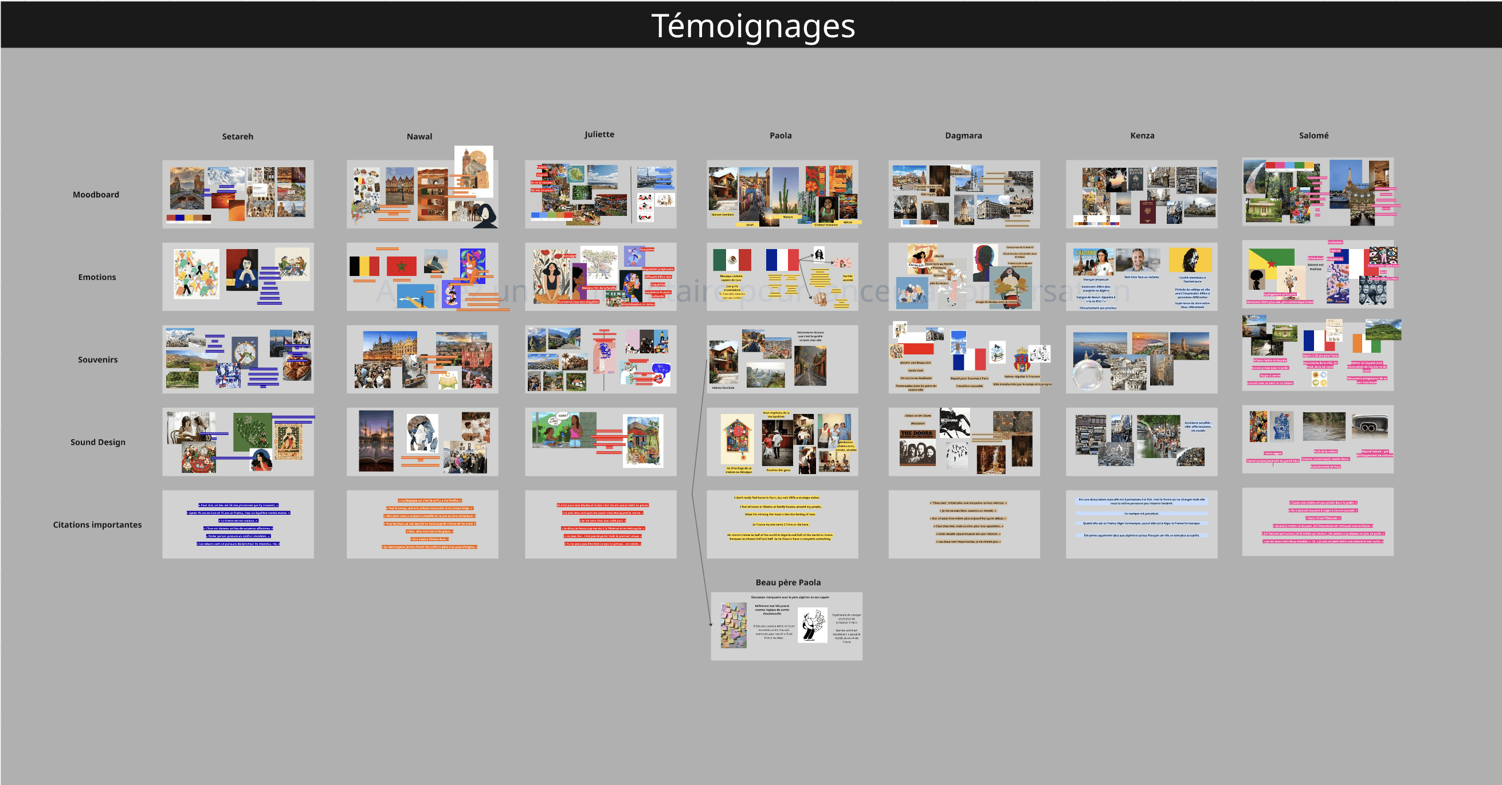Click the Moodboard row label
The width and height of the screenshot is (1502, 785).
point(96,195)
